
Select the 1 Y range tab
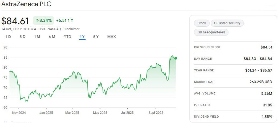[82, 37]
